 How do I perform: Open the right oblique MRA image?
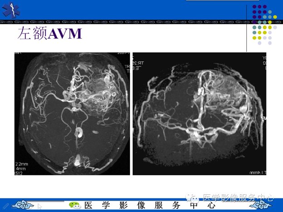click(x=200, y=114)
